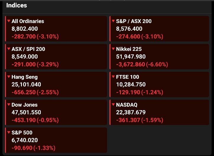Click the ASX / SPI 200 value 8,549.000

point(25,57)
